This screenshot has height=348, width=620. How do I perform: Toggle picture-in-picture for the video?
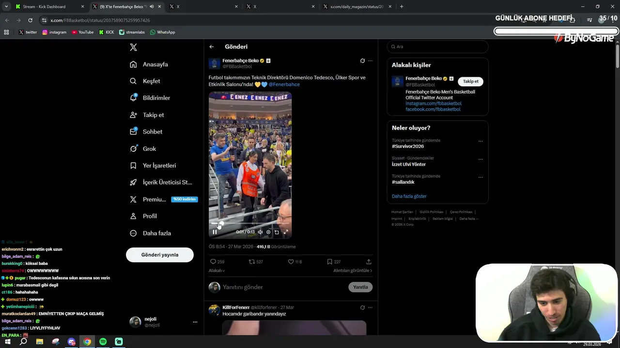tap(277, 232)
